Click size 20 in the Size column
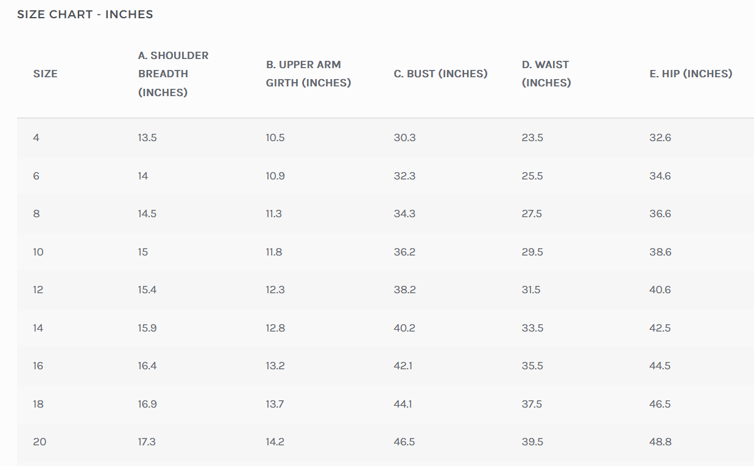 click(x=40, y=442)
